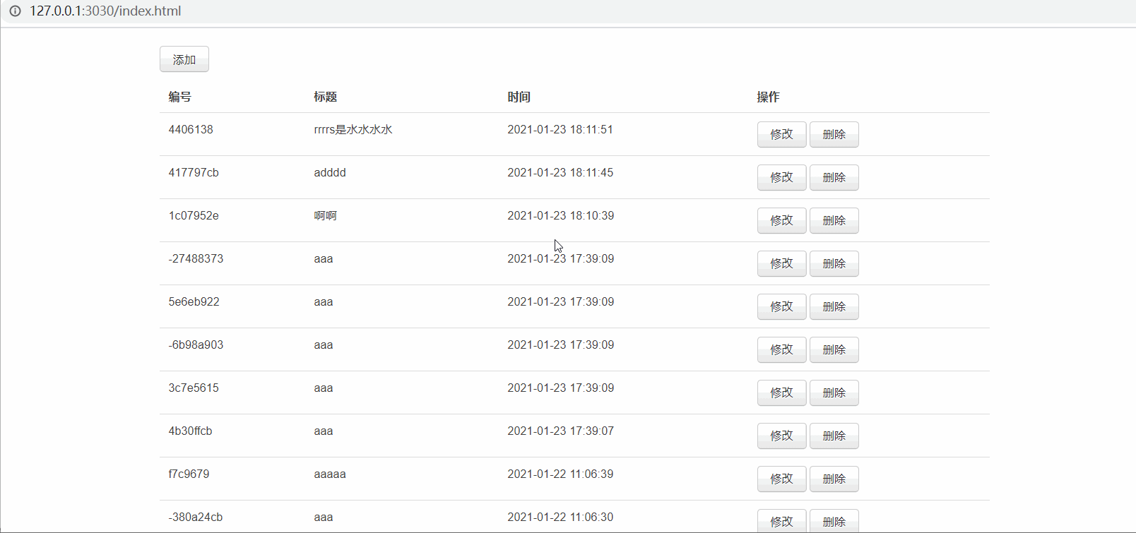Screen dimensions: 1136x533
Task: Click 删除 for row f7c9679
Action: click(834, 479)
